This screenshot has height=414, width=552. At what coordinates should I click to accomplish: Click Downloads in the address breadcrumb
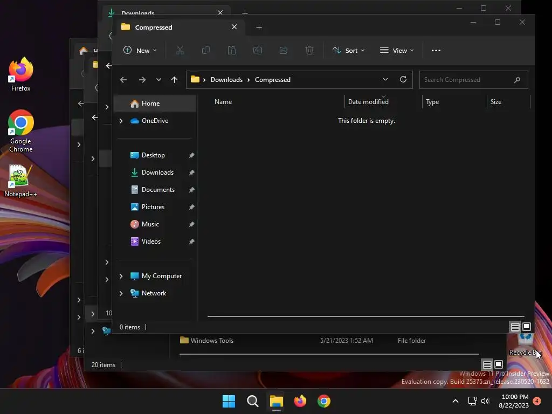(x=226, y=80)
